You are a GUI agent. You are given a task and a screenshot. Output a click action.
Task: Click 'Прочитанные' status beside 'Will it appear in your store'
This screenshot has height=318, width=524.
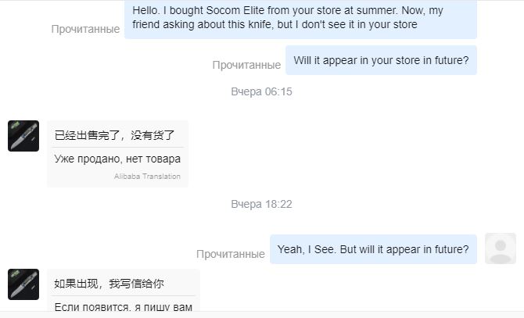tap(246, 65)
